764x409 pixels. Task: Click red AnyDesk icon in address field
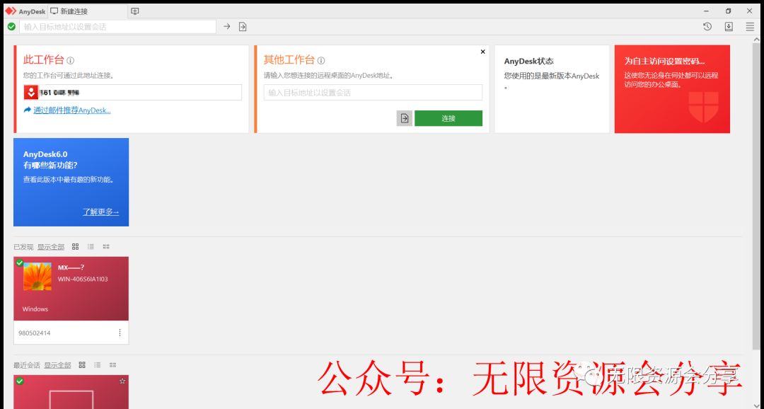tap(31, 92)
